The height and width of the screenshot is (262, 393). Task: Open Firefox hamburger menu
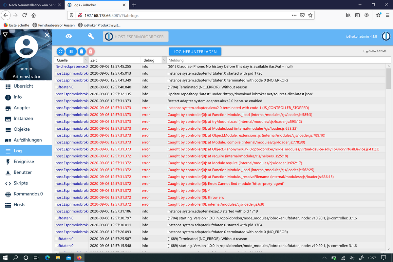(x=387, y=15)
